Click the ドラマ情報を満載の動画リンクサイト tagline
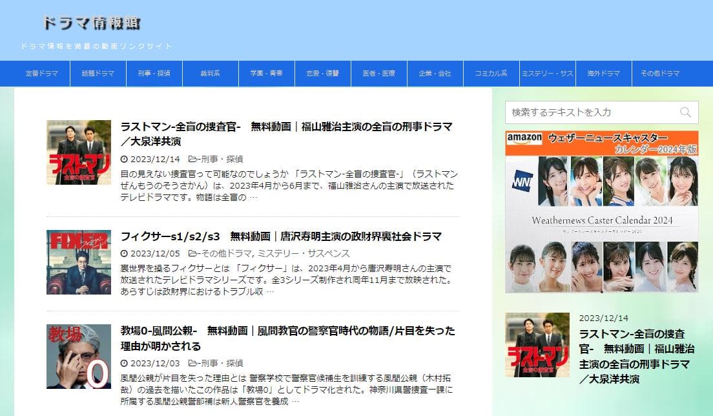Screen dimensions: 713x416 tap(96, 46)
